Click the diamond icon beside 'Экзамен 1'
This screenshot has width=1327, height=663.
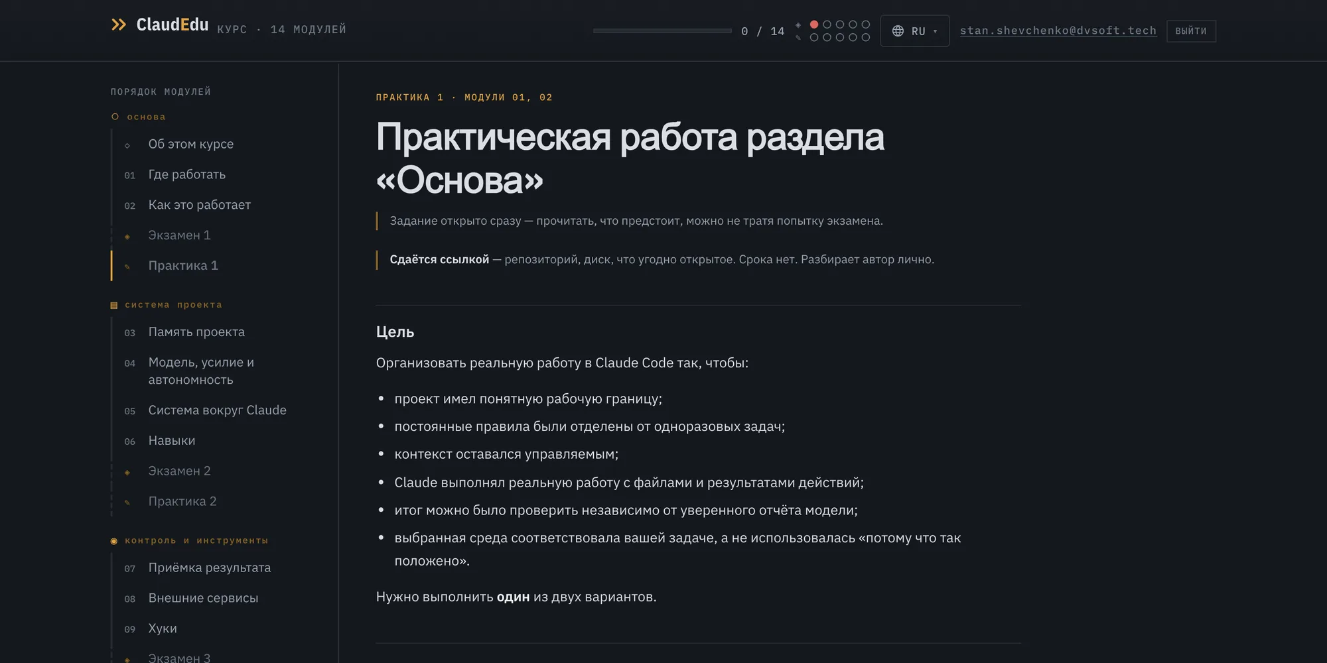coord(127,237)
